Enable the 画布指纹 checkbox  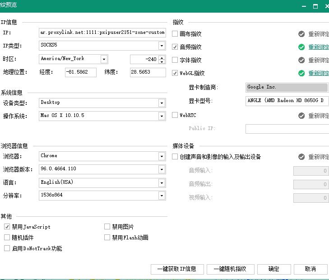point(175,33)
